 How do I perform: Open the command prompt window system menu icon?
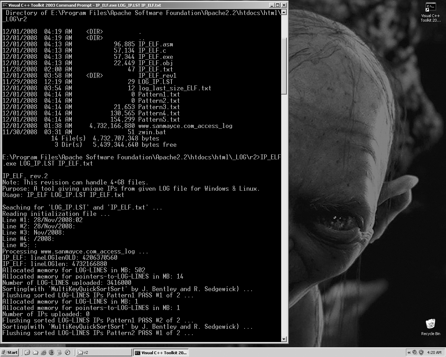coord(5,5)
